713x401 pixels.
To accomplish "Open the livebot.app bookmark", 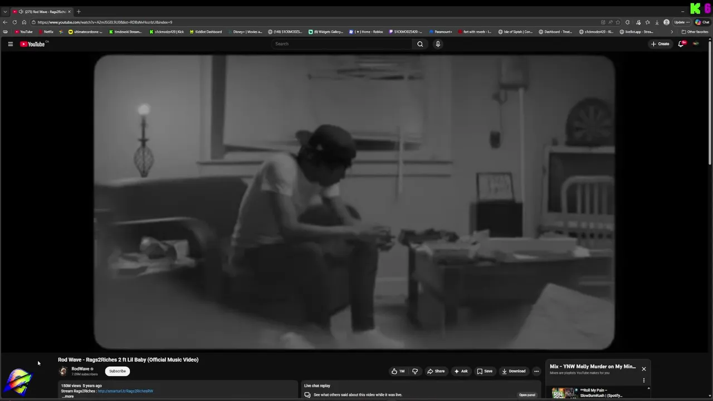I will pos(636,32).
